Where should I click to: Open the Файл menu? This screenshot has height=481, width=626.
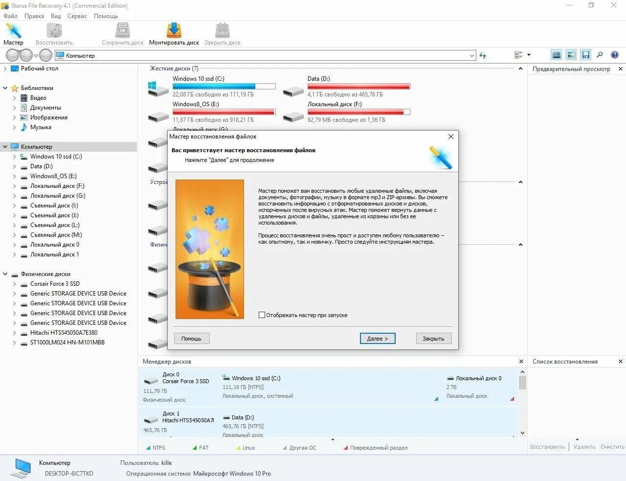10,16
